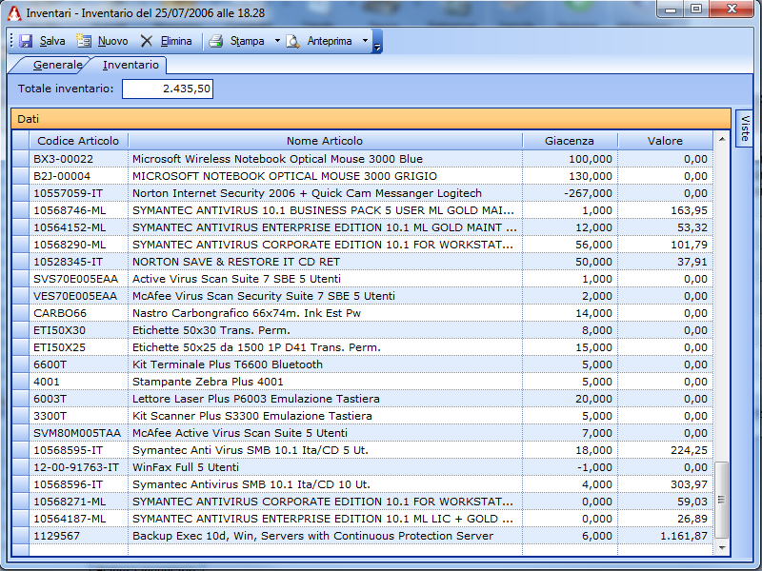
Task: Select row code ETI50X25
Action: point(59,347)
